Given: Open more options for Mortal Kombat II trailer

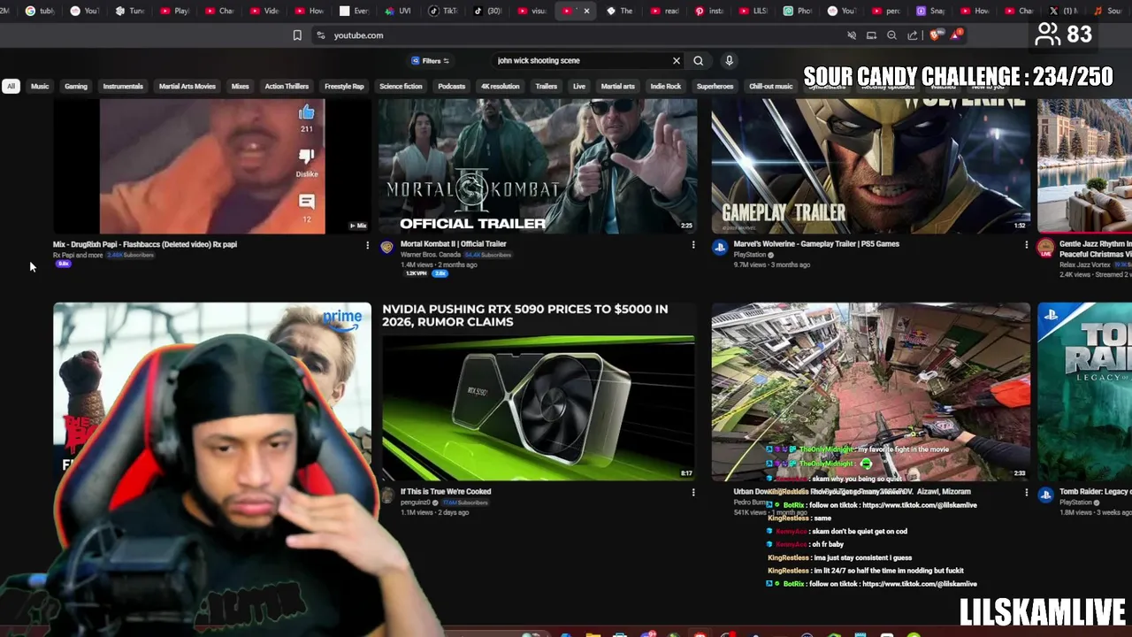Looking at the screenshot, I should coord(693,244).
